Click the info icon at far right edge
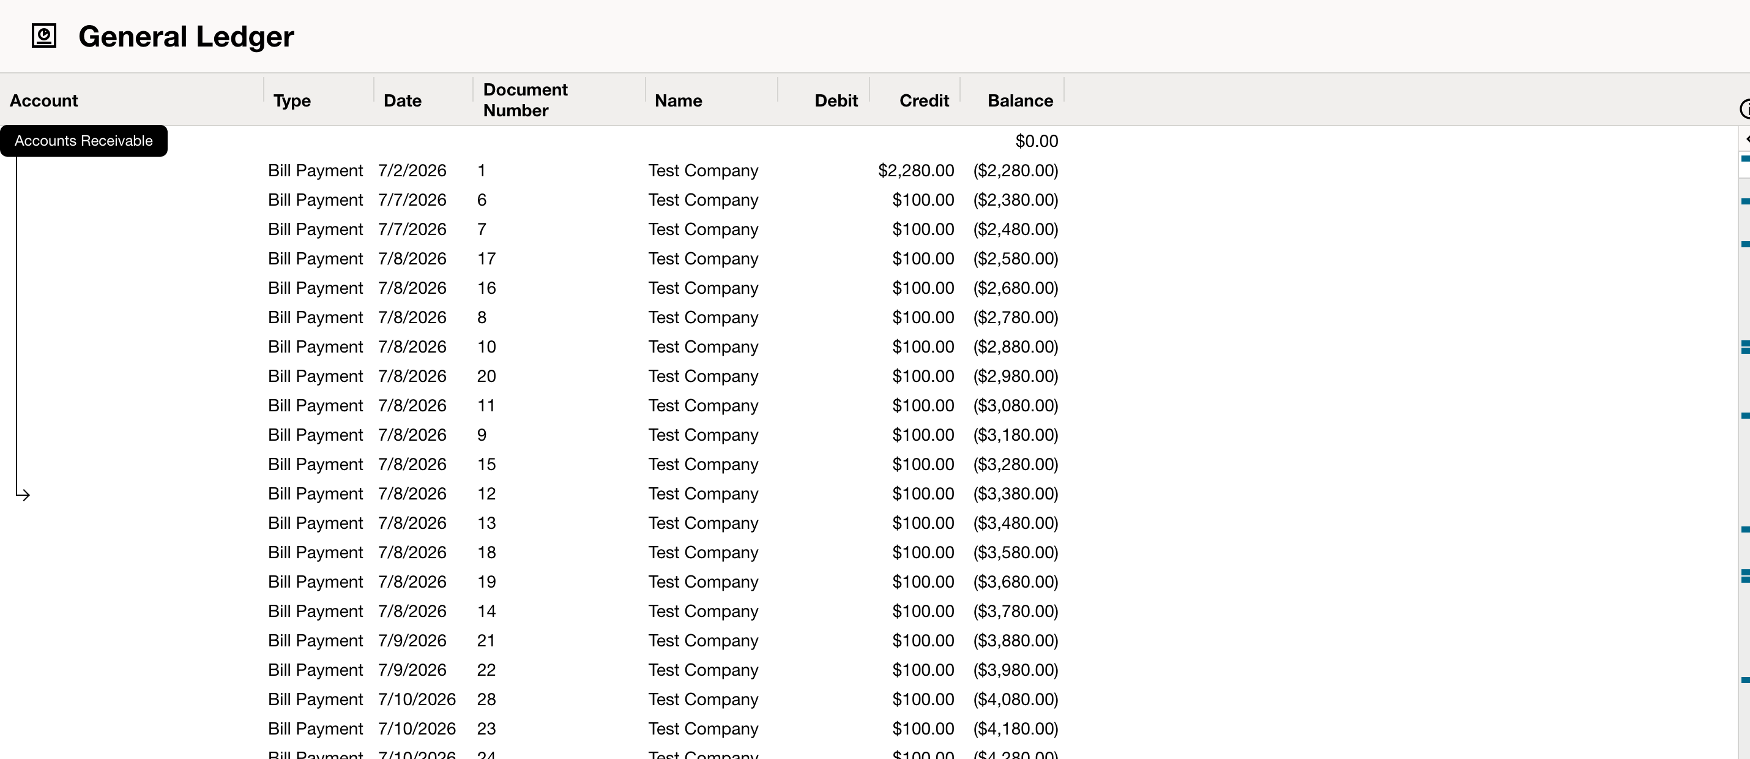The height and width of the screenshot is (759, 1750). [x=1744, y=109]
